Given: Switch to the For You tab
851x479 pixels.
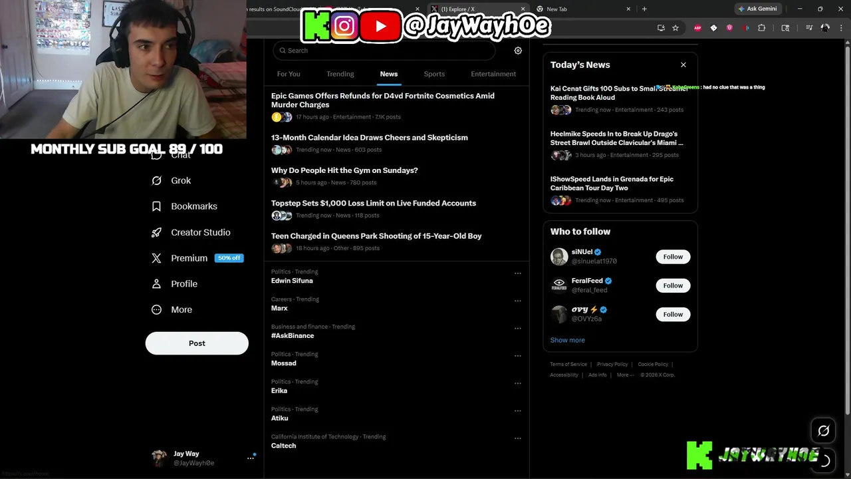Looking at the screenshot, I should pos(289,74).
